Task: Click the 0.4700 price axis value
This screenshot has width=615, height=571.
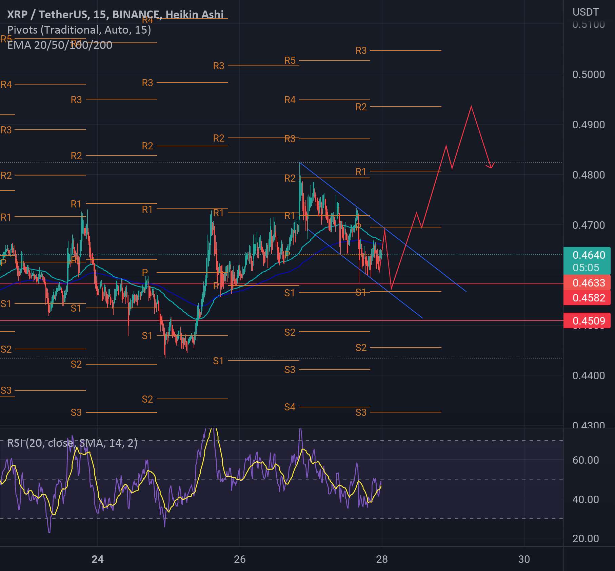Action: [x=589, y=225]
